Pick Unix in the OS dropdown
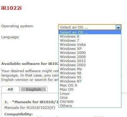This screenshot has width=127, height=117. click(x=90, y=98)
